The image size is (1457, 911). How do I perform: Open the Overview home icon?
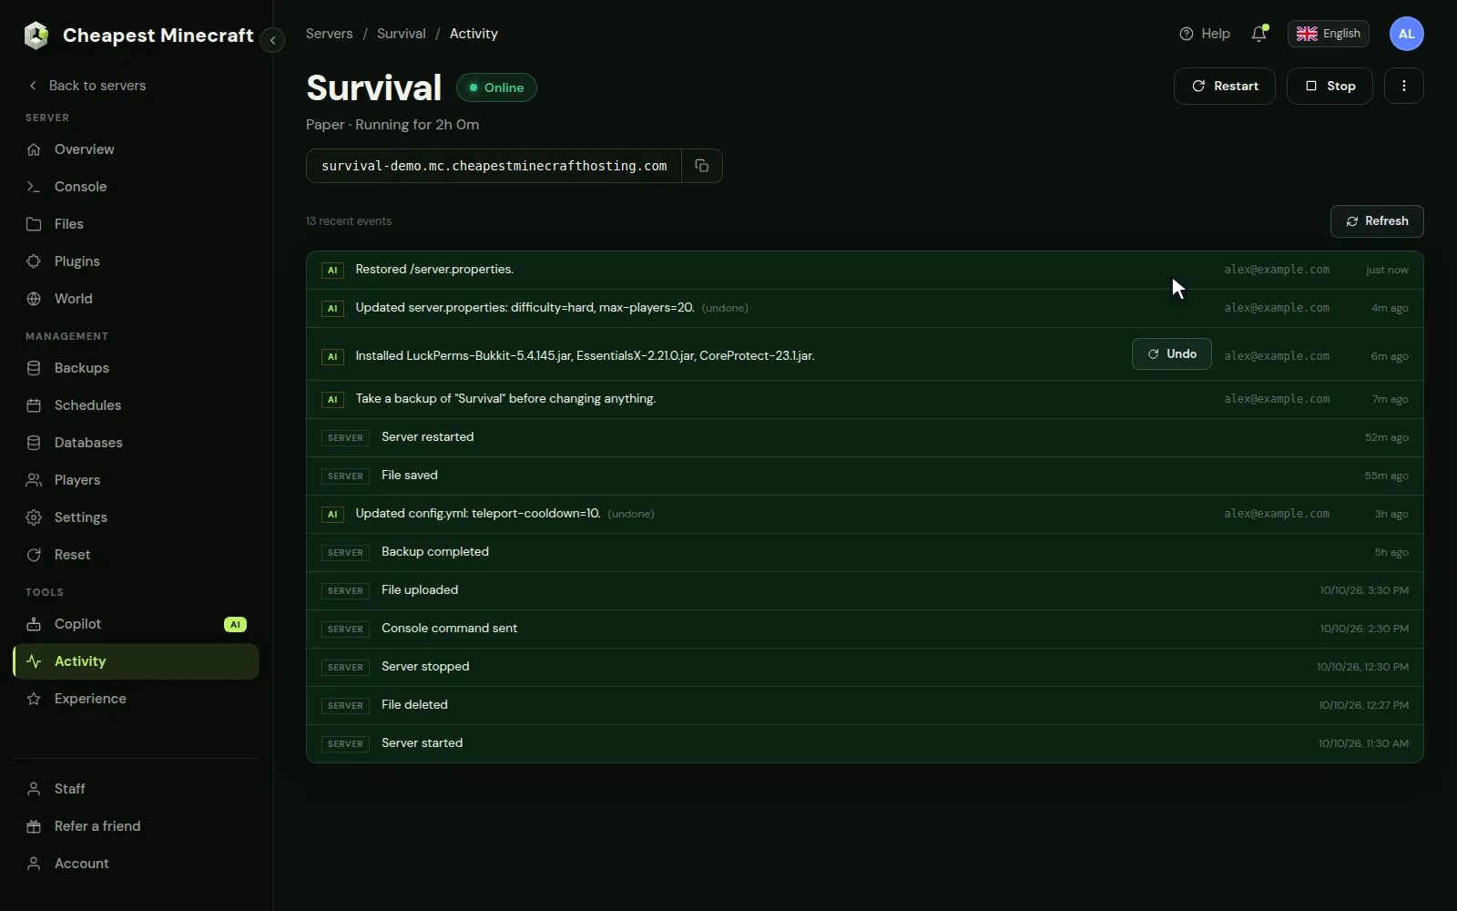tap(34, 149)
